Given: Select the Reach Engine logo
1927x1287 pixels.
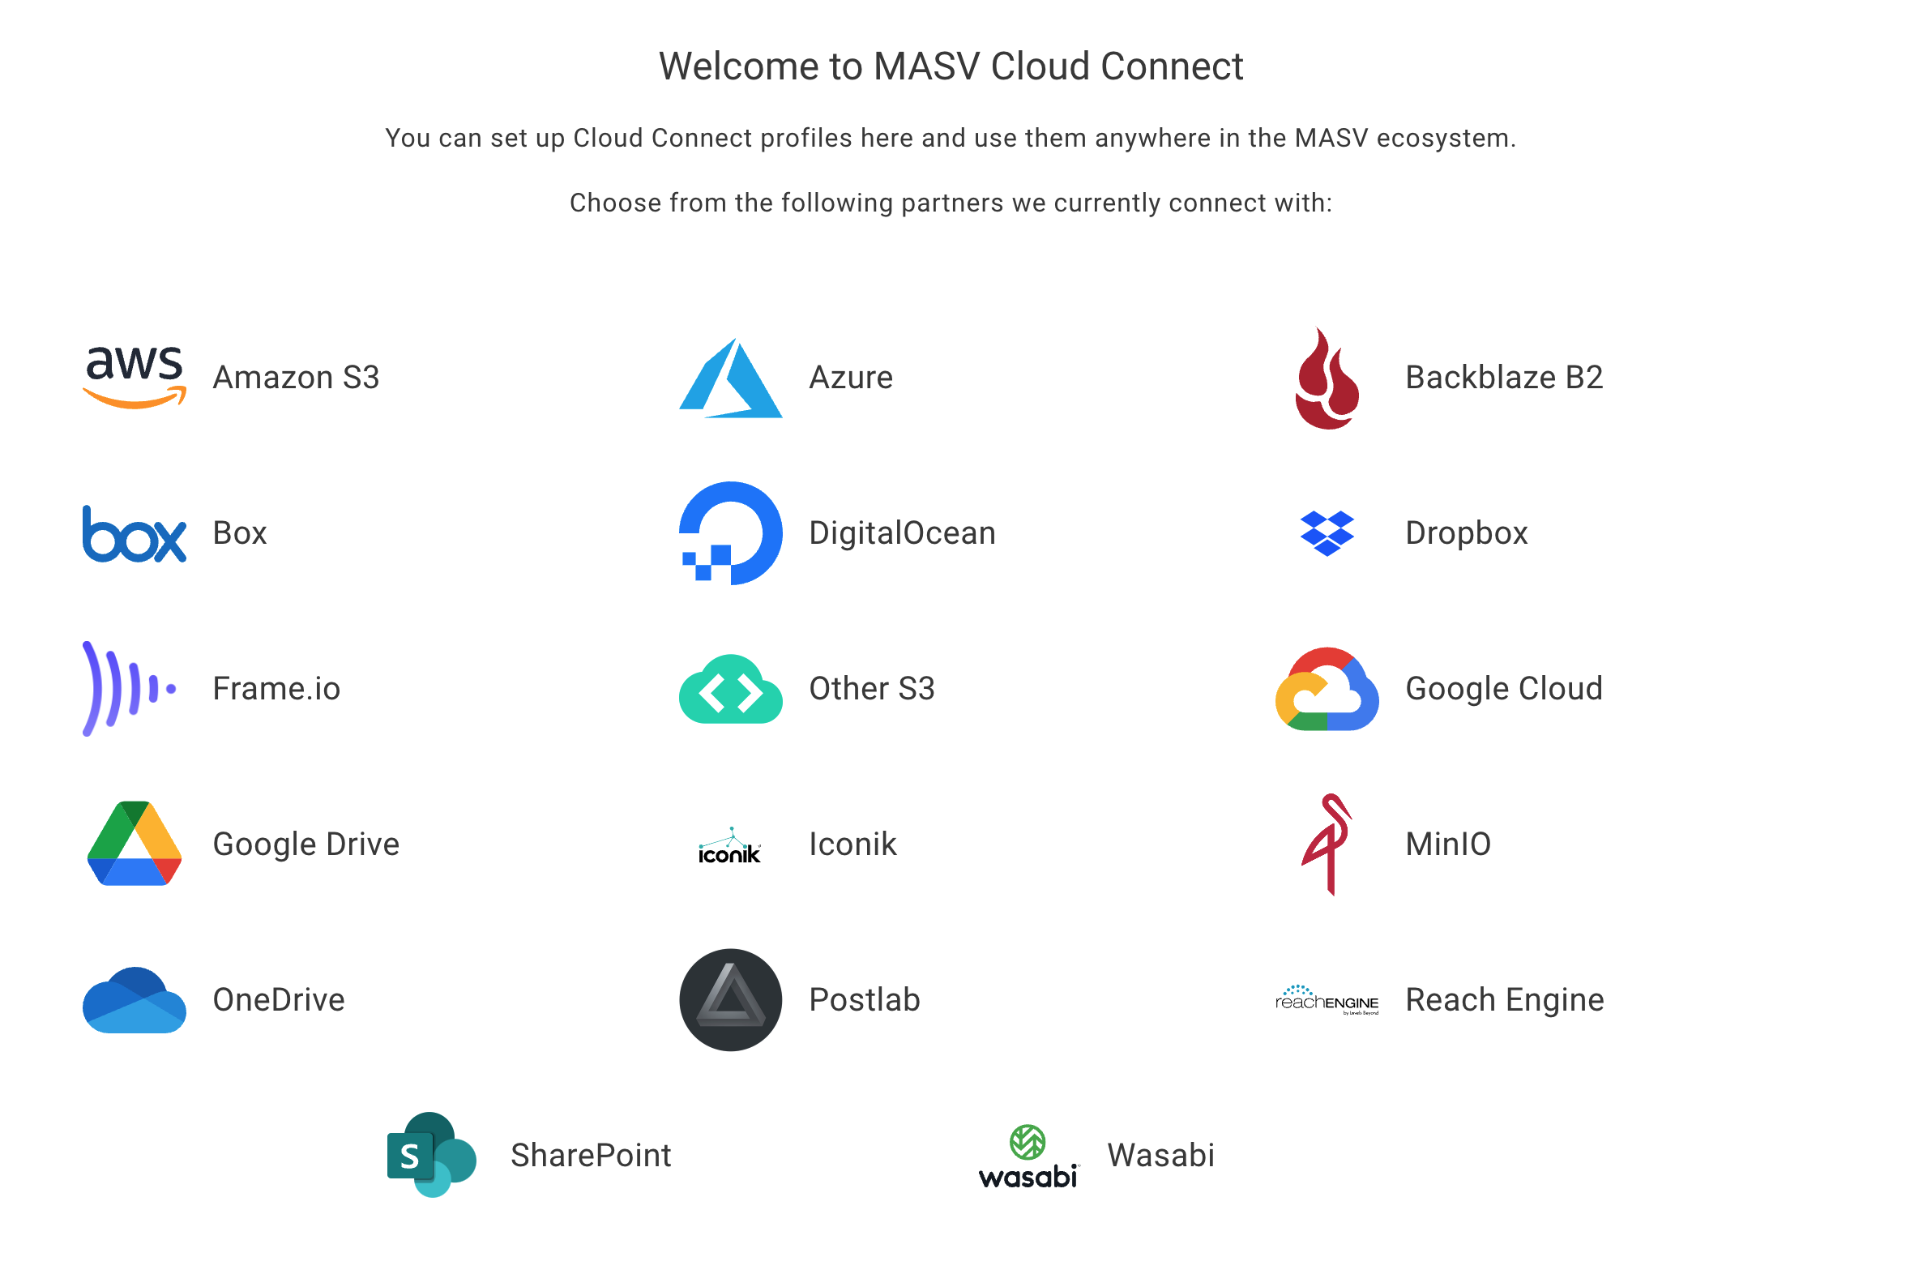Looking at the screenshot, I should click(x=1327, y=1000).
